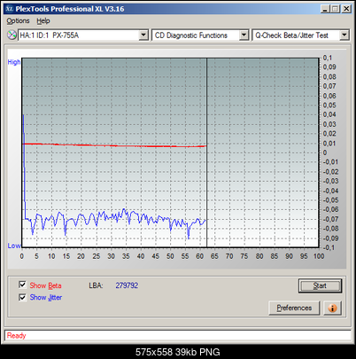
Task: Click the orange info icon button
Action: [x=333, y=308]
